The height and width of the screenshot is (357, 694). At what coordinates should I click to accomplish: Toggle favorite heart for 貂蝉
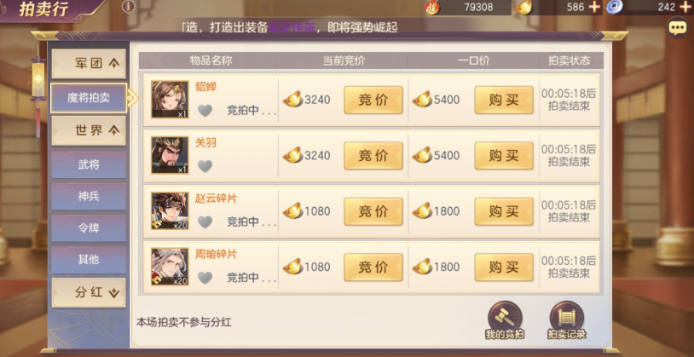(205, 110)
